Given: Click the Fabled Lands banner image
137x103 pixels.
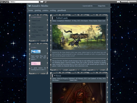Looking at the screenshot, I should pyautogui.click(x=79, y=37).
